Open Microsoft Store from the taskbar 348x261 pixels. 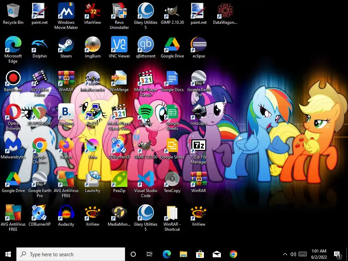(200, 254)
